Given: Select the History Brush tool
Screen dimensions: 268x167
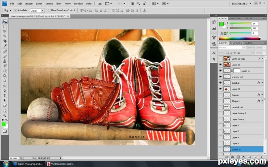Looking at the screenshot, I should [5, 66].
